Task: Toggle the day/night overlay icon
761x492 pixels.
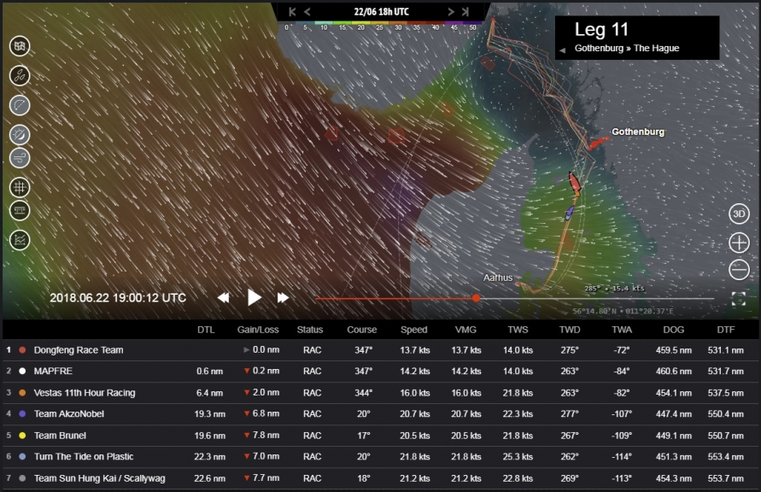Action: point(20,135)
